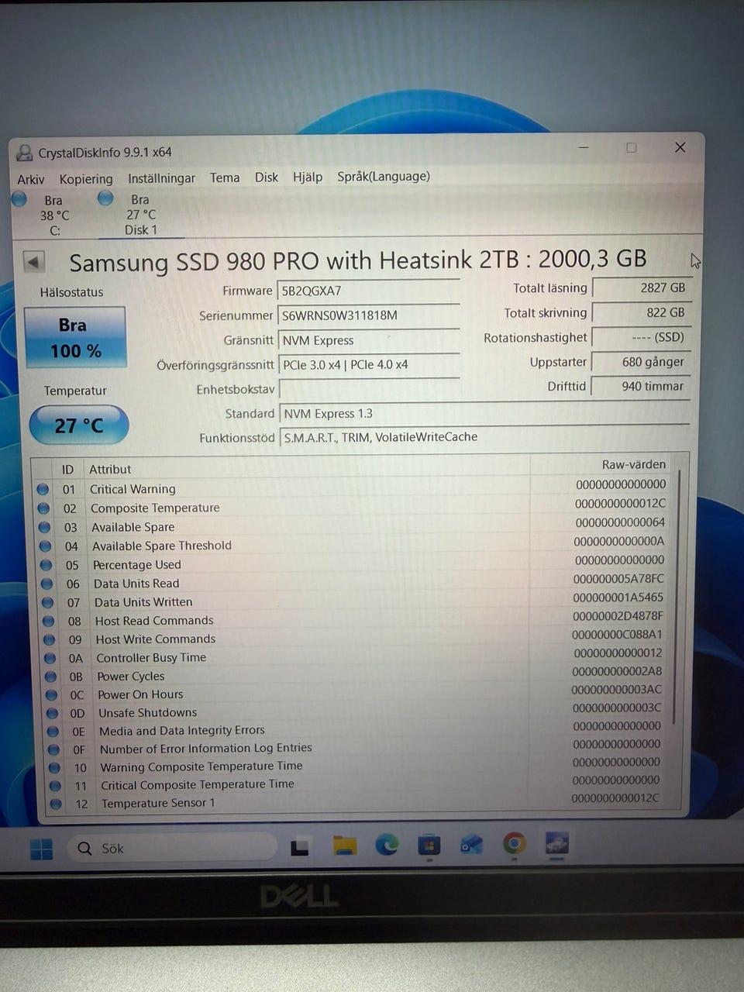Image resolution: width=744 pixels, height=992 pixels.
Task: Click CrystalDiskInfo icon in taskbar
Action: (x=556, y=842)
